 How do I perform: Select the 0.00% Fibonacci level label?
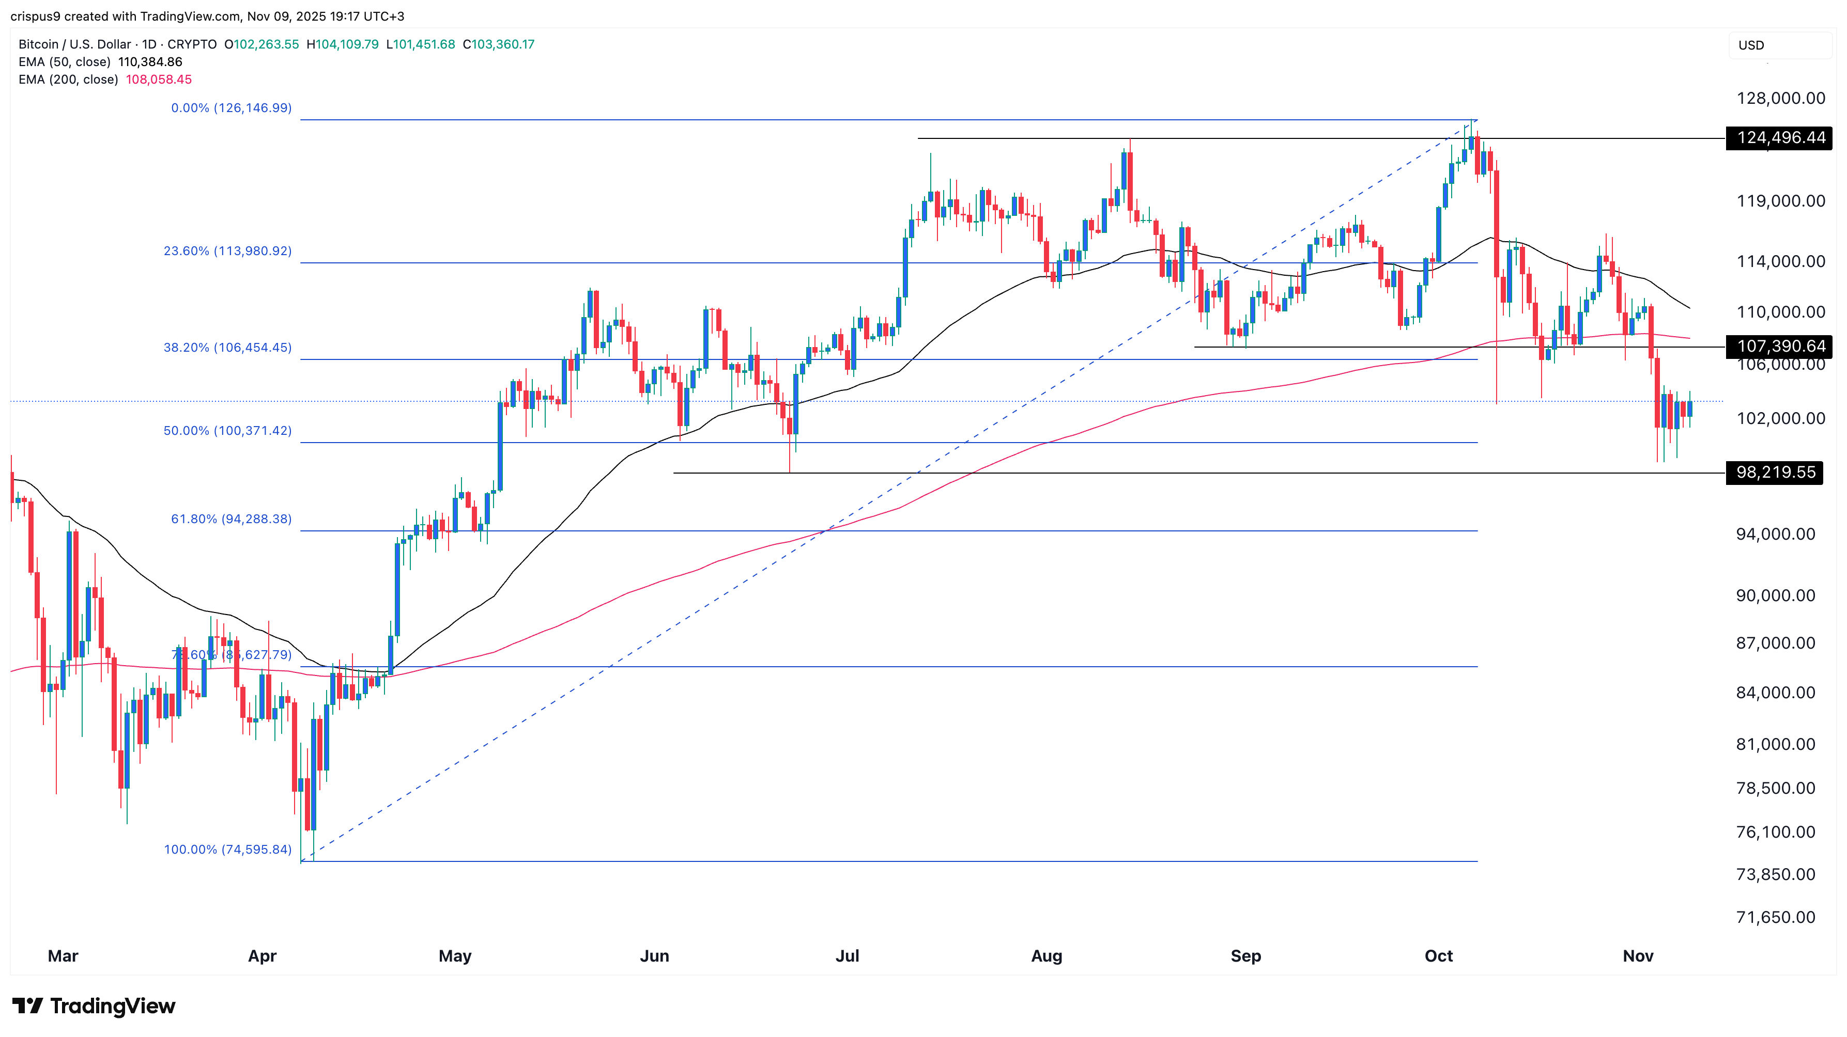point(231,108)
